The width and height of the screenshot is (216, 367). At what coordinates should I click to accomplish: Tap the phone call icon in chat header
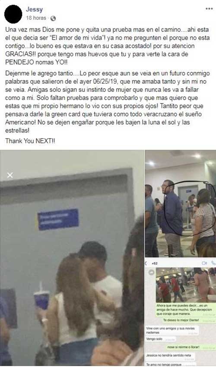point(213,263)
